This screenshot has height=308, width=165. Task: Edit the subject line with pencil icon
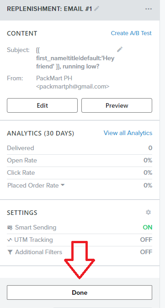tap(120, 49)
